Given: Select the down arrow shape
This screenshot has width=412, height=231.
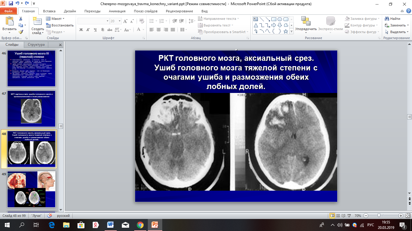Looking at the screenshot, I should pyautogui.click(x=280, y=25).
